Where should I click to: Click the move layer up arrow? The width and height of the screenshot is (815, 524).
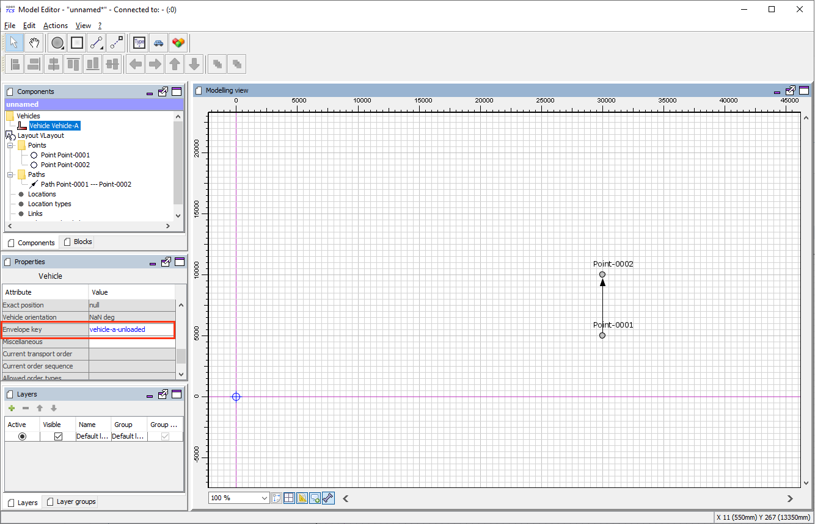click(x=40, y=408)
